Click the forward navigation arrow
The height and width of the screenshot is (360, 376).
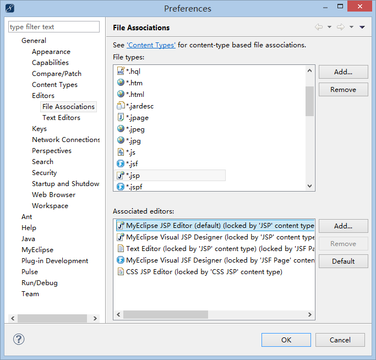341,27
